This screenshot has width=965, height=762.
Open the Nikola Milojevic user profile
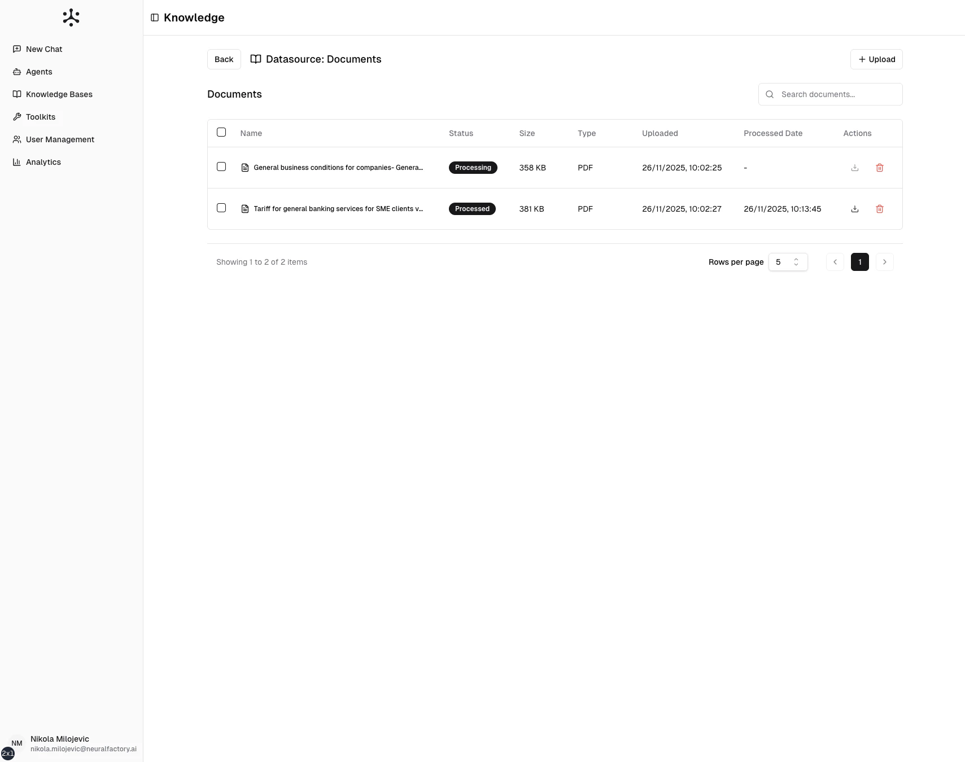(71, 743)
